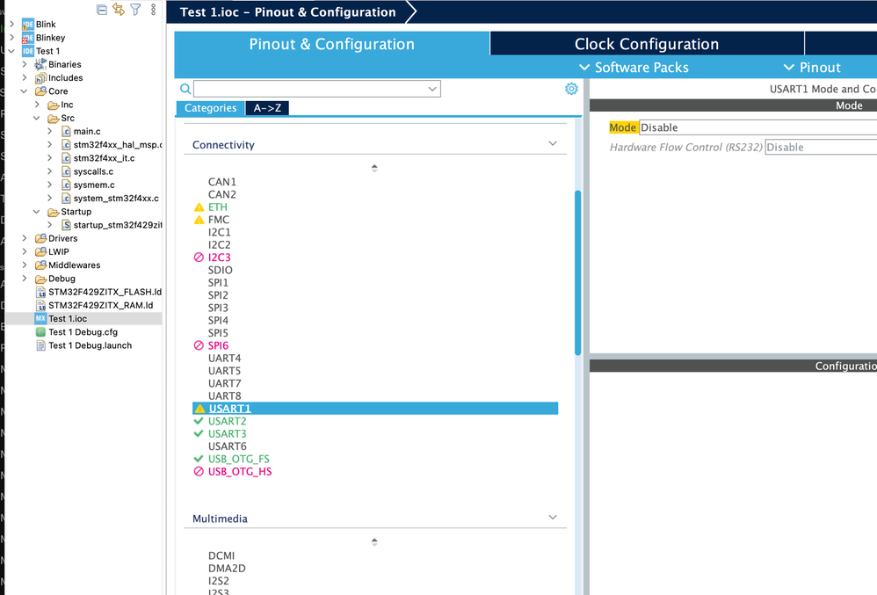Image resolution: width=877 pixels, height=595 pixels.
Task: Click the USB_OTG_FS green checkmark icon
Action: [x=198, y=459]
